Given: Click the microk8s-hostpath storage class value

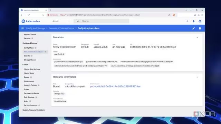Looking at the screenshot, I should [x=75, y=86].
